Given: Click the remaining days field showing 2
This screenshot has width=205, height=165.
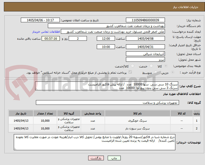Looking at the screenshot, I should [x=78, y=39].
